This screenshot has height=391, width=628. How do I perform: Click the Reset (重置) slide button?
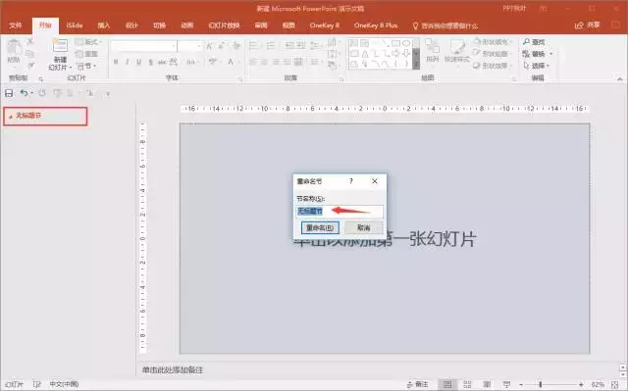pos(86,54)
